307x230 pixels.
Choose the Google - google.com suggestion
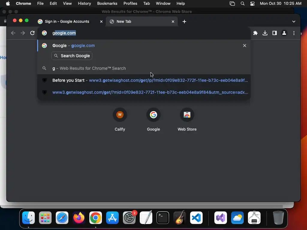[x=144, y=46]
